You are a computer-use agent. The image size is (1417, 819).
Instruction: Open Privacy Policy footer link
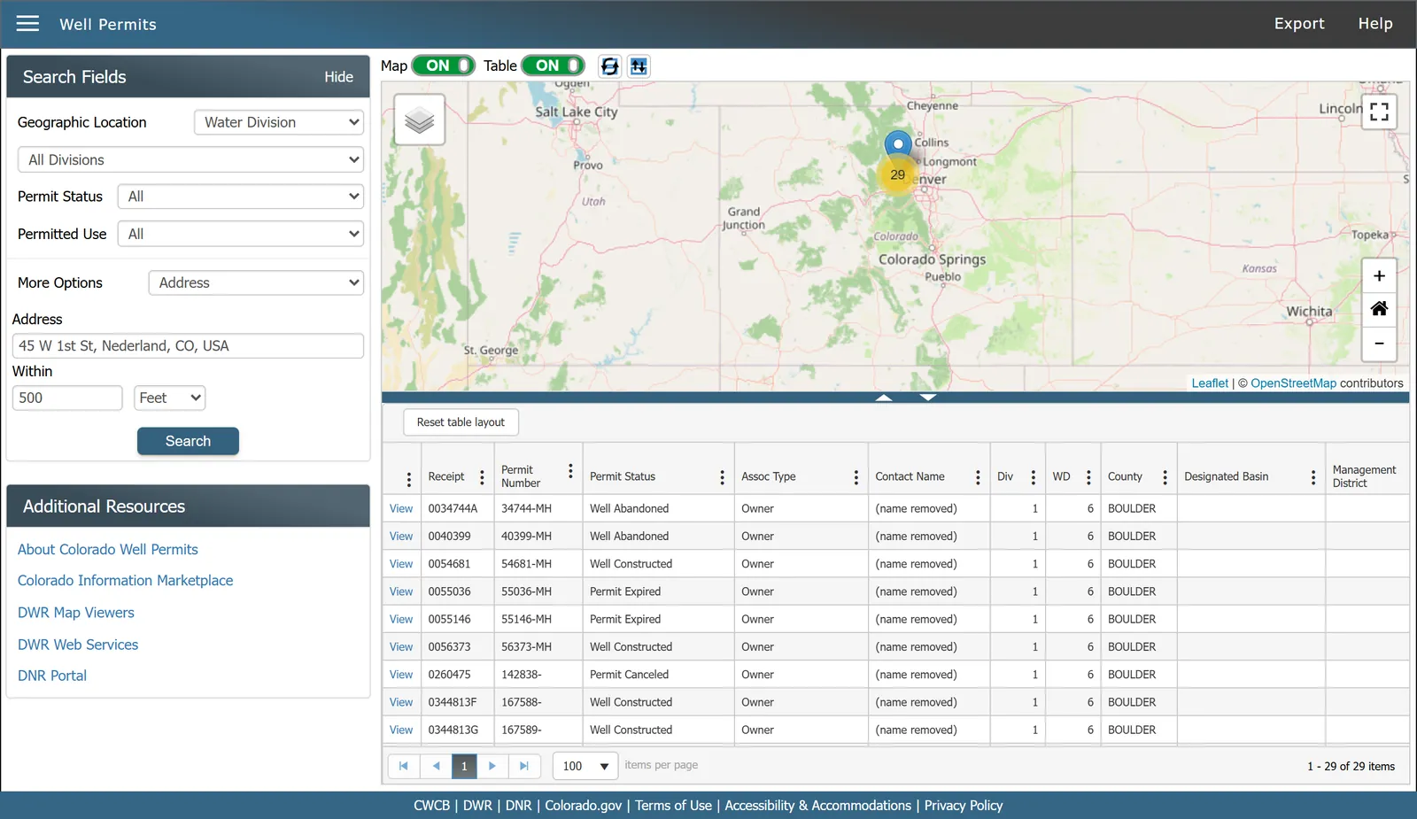pyautogui.click(x=964, y=806)
